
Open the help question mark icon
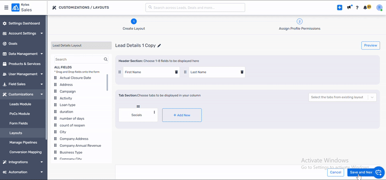[357, 8]
